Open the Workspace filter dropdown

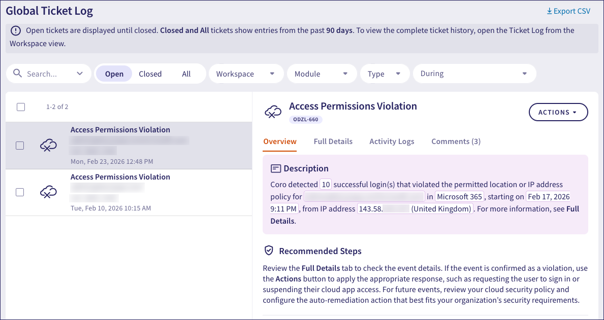[246, 74]
